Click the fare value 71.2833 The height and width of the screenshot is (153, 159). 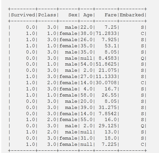106,33
